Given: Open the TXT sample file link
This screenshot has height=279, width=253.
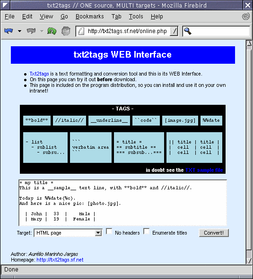Looking at the screenshot, I should click(204, 170).
